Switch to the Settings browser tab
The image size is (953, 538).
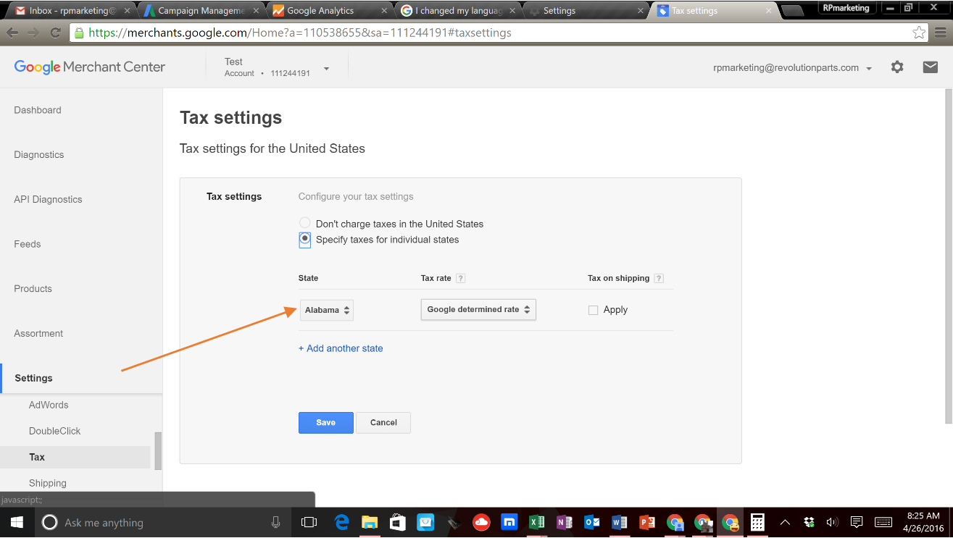[x=586, y=11]
